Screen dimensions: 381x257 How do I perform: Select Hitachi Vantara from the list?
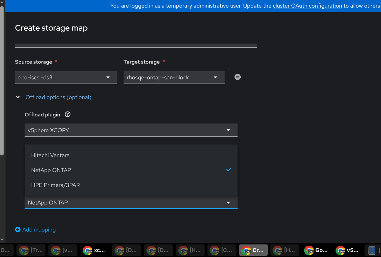[131, 155]
